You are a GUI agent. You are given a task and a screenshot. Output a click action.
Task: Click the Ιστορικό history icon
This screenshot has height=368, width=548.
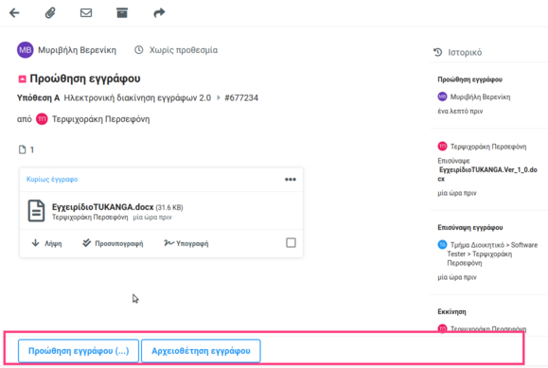click(438, 52)
